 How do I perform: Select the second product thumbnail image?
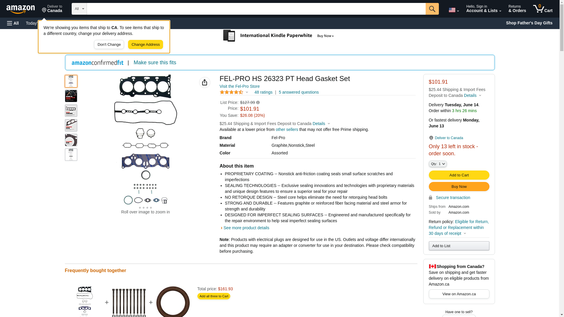(71, 96)
